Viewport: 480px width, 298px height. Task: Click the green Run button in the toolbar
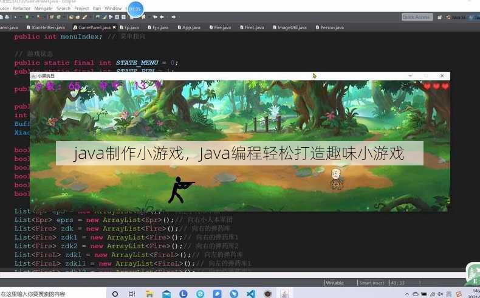27,17
